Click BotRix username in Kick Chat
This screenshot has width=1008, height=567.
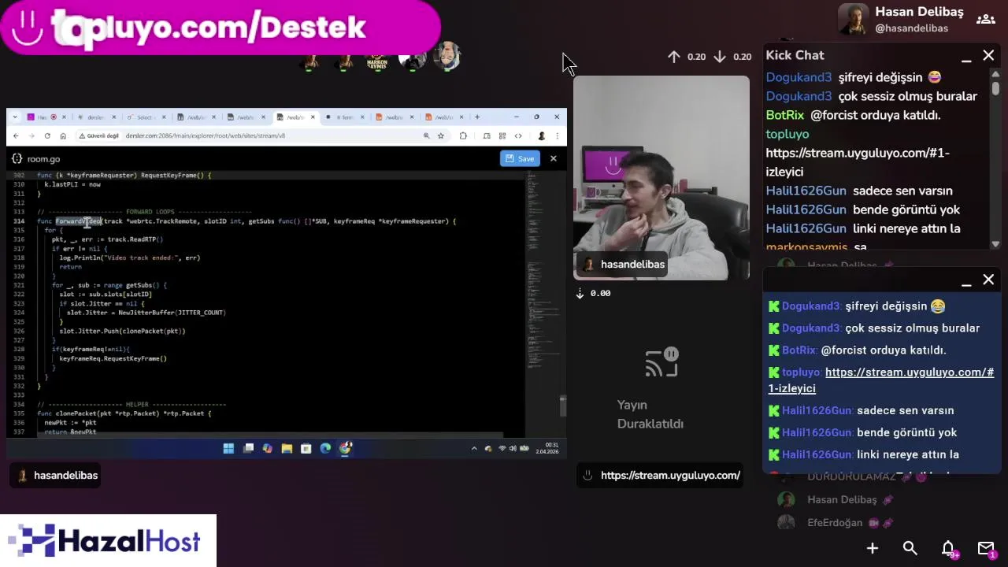(785, 115)
